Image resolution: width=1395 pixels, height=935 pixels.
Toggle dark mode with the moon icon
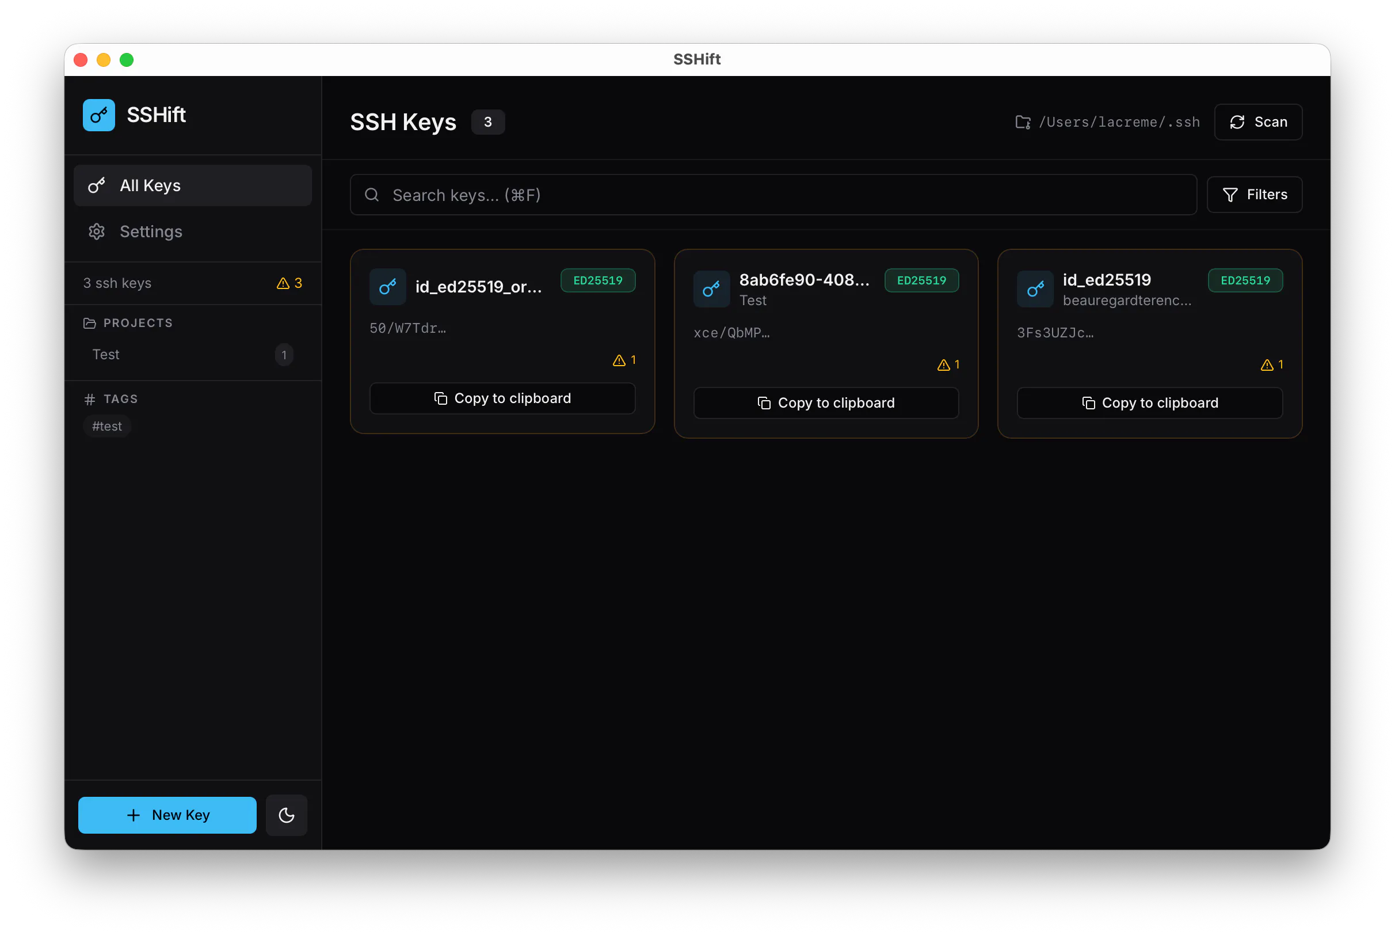[287, 815]
